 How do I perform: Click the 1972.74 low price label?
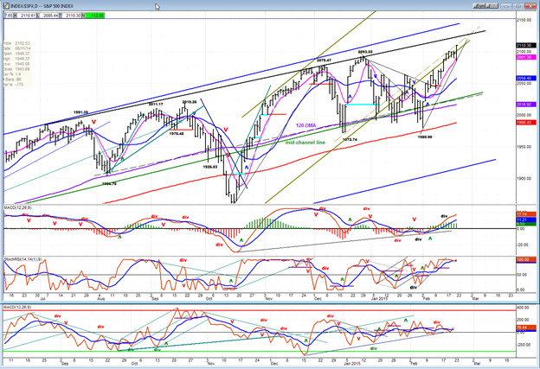point(350,140)
